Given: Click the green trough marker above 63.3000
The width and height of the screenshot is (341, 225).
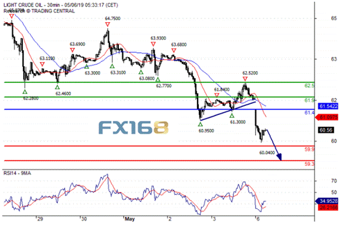Looking at the screenshot, I should tap(87, 66).
